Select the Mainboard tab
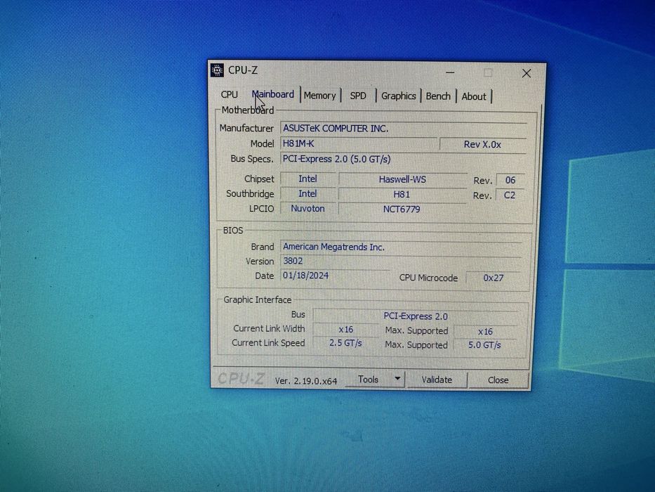This screenshot has height=492, width=655. pyautogui.click(x=273, y=95)
